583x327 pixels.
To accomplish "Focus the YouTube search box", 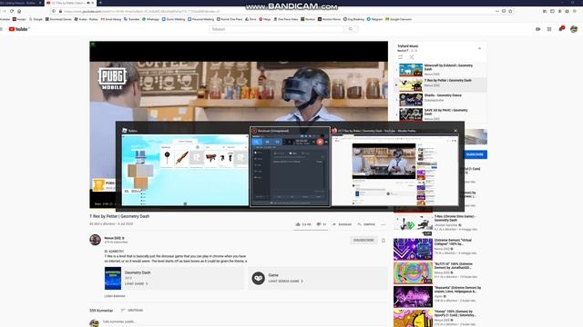I will click(276, 29).
